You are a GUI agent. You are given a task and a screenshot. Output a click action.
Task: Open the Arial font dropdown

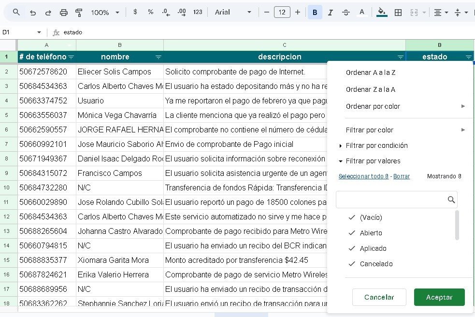(x=233, y=13)
